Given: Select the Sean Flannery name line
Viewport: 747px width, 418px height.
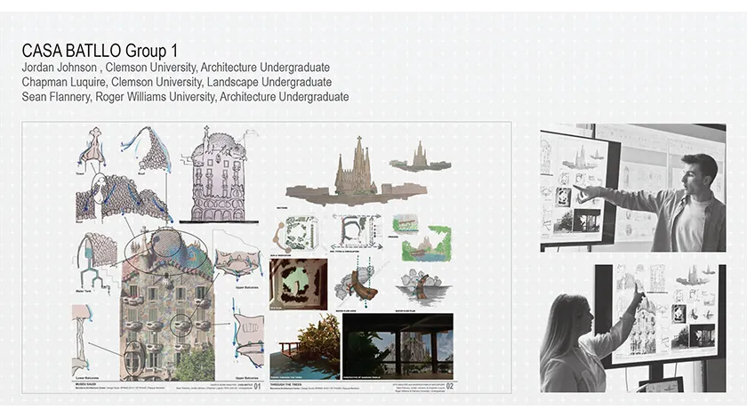Looking at the screenshot, I should pos(185,96).
